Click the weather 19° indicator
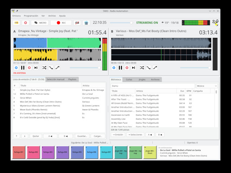231x173 pixels. 170,23
